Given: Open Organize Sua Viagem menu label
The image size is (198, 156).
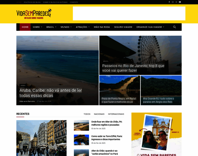Looking at the screenshot, I should click(x=149, y=27).
